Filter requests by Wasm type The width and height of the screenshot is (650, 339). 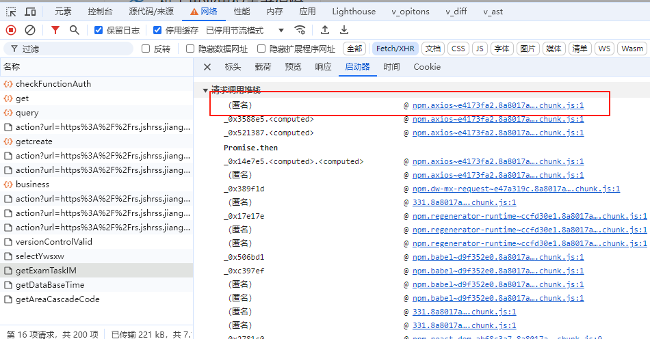pyautogui.click(x=632, y=49)
